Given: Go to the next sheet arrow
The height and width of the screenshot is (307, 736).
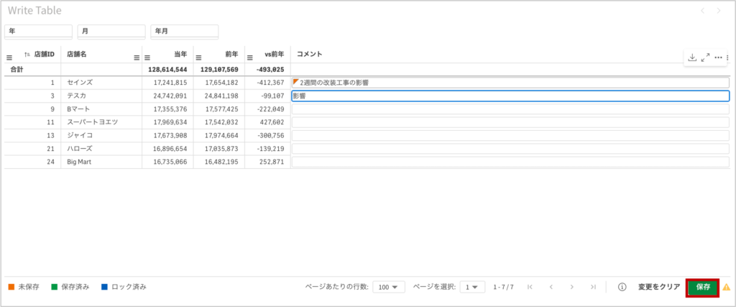Looking at the screenshot, I should [719, 11].
